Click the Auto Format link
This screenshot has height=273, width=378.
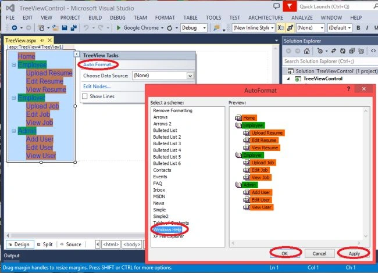click(x=98, y=64)
